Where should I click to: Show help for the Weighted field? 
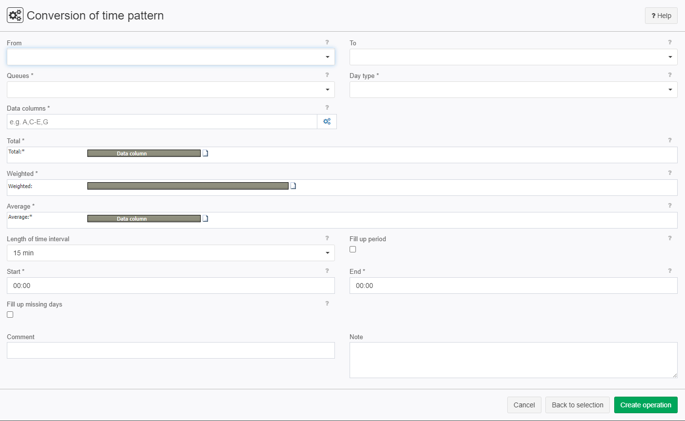coord(670,173)
